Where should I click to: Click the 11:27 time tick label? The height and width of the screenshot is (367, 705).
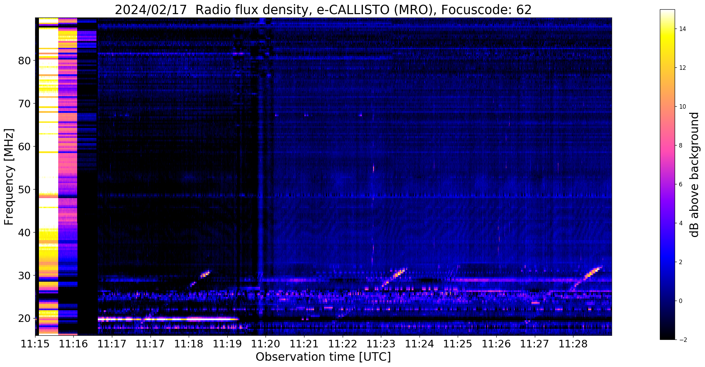click(x=535, y=344)
